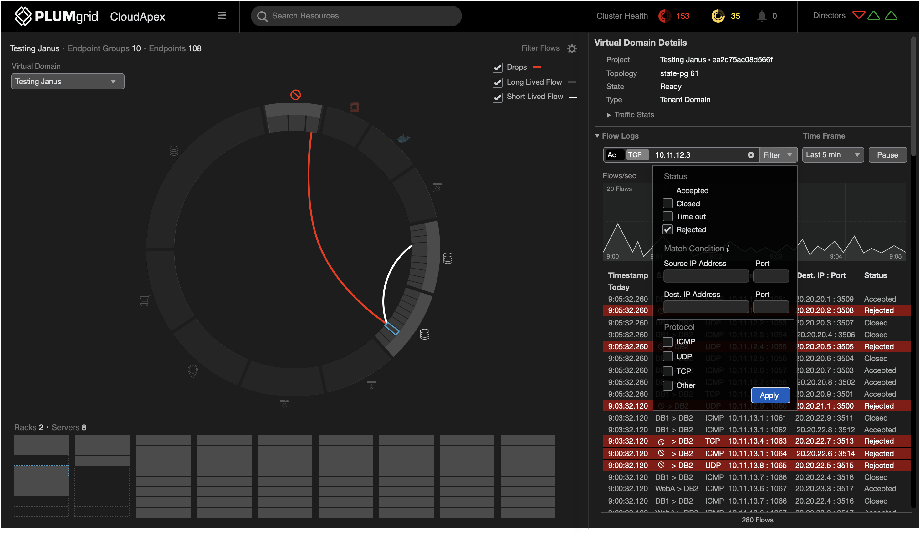Click the Filter dropdown button
Screen dimensions: 920x544
[777, 155]
